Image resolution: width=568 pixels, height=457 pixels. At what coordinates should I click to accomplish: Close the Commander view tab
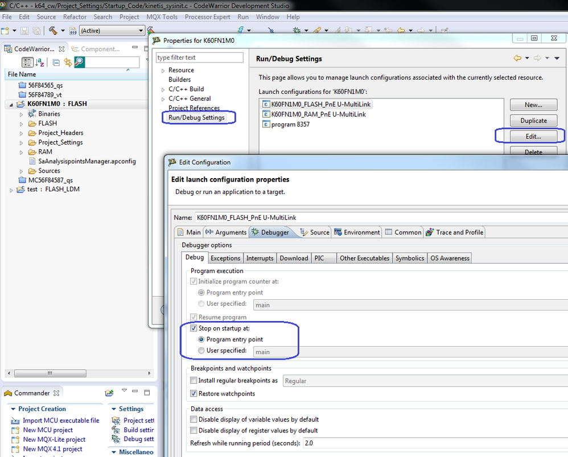[x=56, y=393]
